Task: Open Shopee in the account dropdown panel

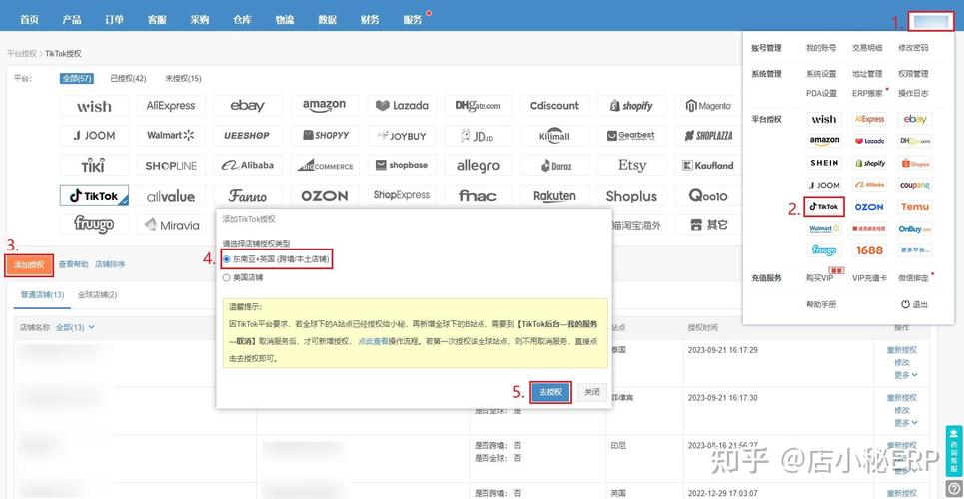Action: pos(915,163)
